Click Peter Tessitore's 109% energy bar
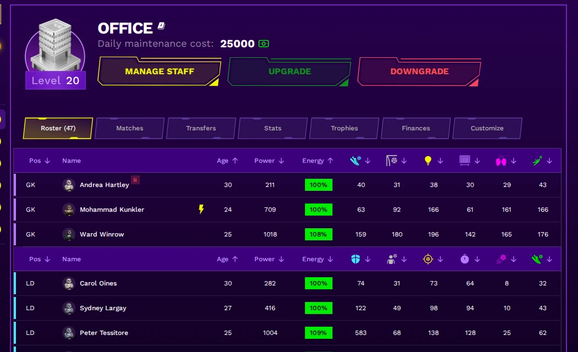 (319, 333)
